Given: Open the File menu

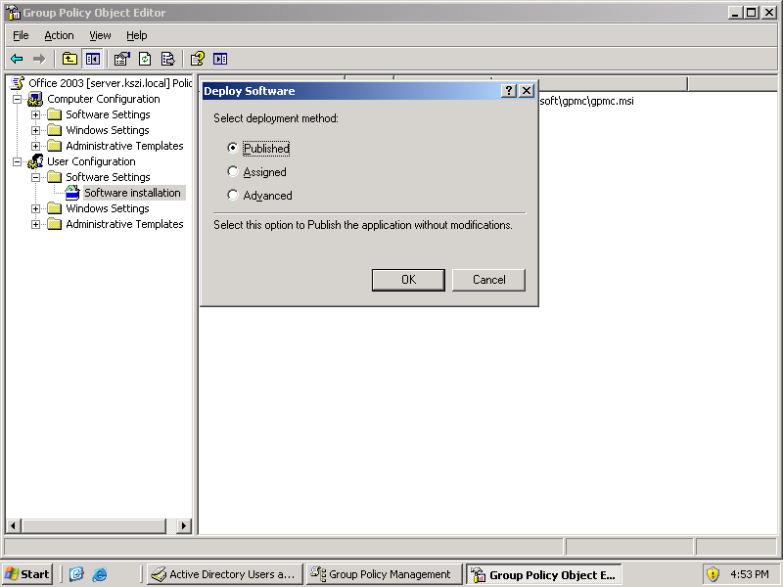Looking at the screenshot, I should [x=21, y=35].
